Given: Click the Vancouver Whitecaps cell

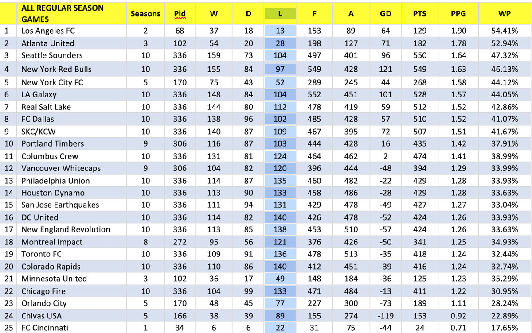Looking at the screenshot, I should (61, 168).
